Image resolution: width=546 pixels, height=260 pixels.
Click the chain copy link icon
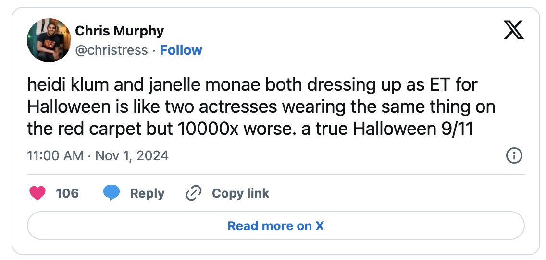click(193, 193)
